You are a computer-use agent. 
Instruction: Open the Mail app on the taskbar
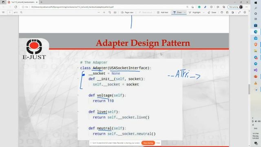click(256, 38)
